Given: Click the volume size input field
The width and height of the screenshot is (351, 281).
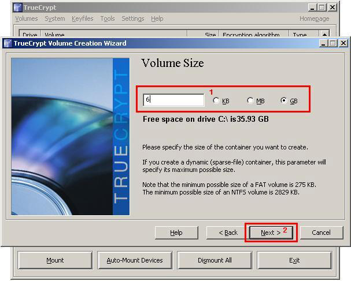Looking at the screenshot, I should coord(173,100).
